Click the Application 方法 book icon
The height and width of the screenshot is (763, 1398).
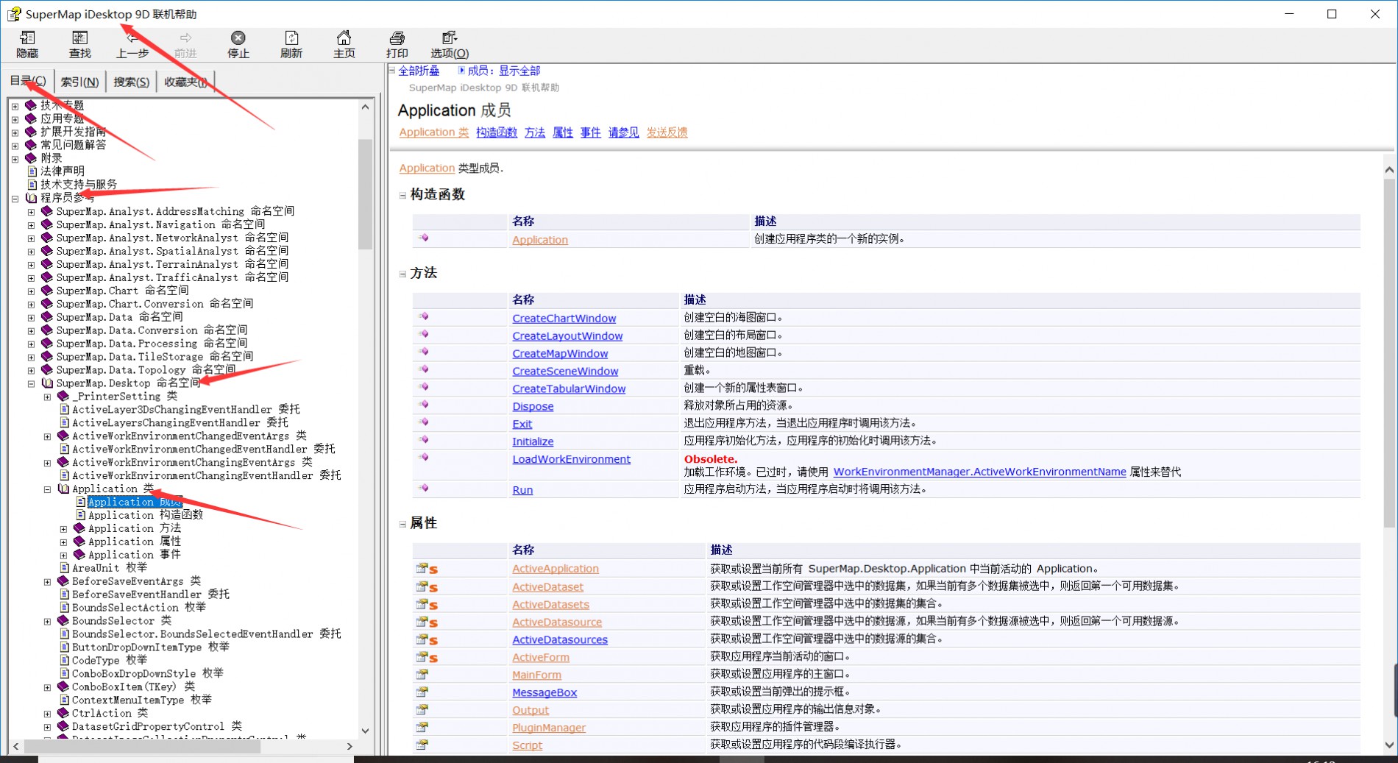tap(79, 528)
